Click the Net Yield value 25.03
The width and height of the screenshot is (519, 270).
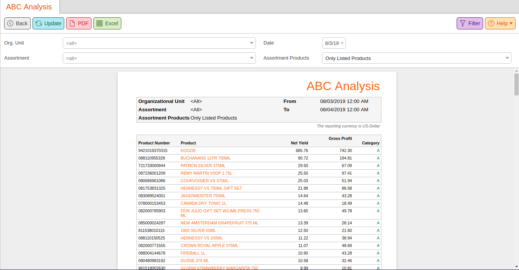[x=303, y=181]
